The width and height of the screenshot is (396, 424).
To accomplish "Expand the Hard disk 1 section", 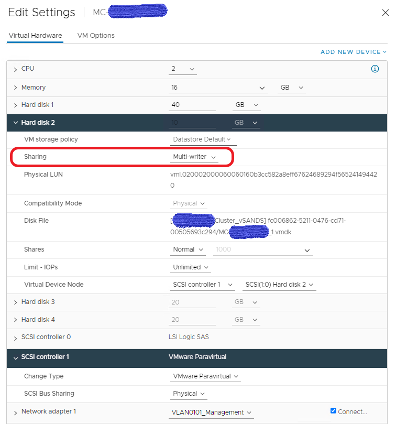I will (x=15, y=105).
